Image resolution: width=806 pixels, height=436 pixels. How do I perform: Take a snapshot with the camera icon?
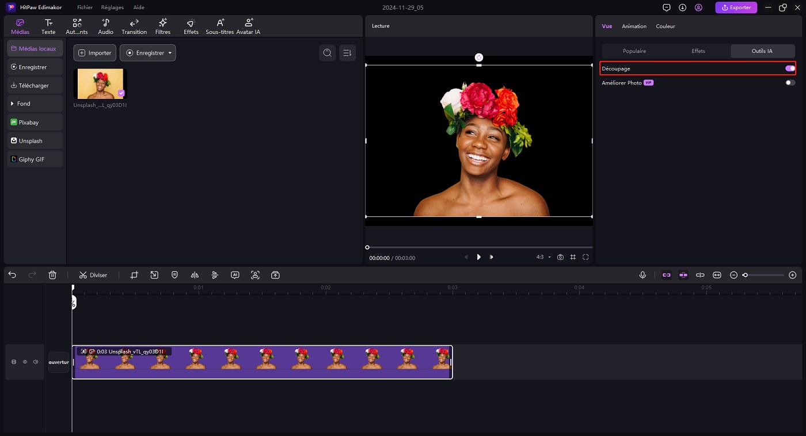pos(560,257)
